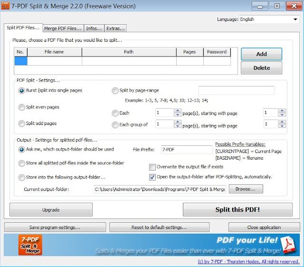Open the Infos tab
304x267 pixels.
coord(94,29)
